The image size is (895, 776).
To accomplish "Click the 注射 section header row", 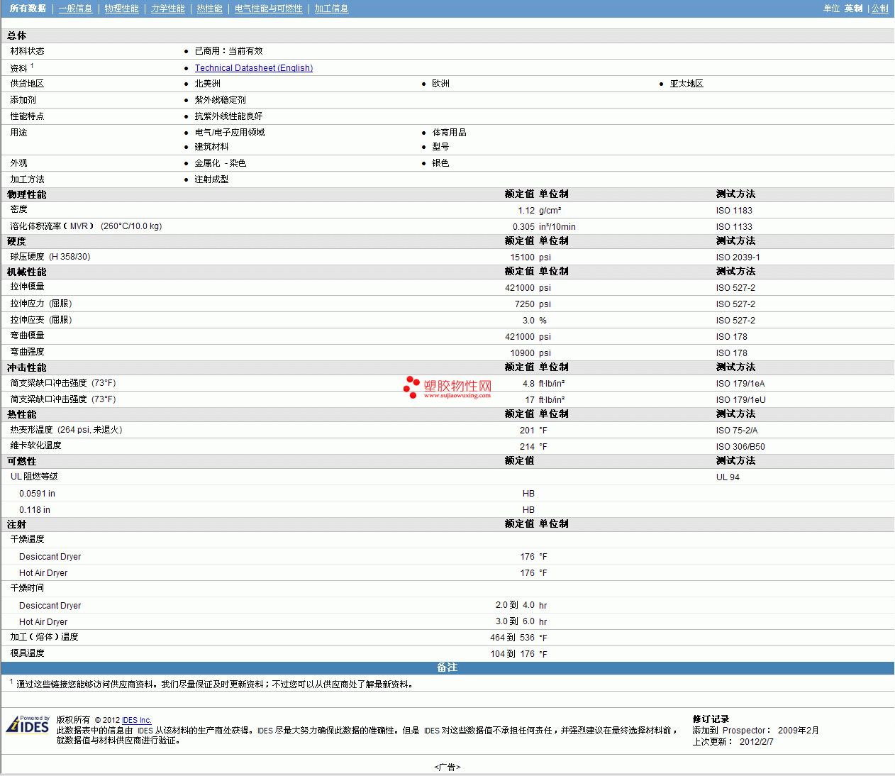I will tap(17, 524).
